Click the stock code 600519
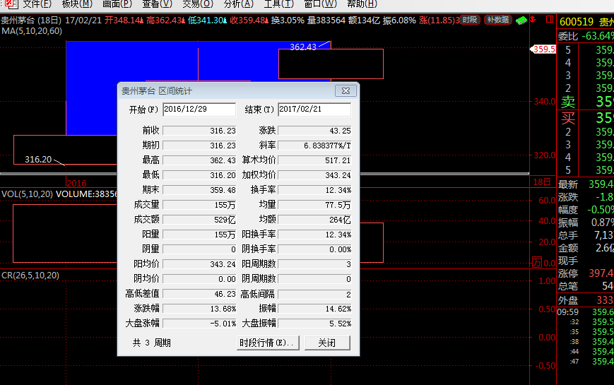614x385 pixels. coord(577,21)
